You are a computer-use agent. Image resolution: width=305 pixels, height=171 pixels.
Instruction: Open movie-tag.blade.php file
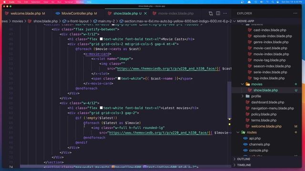click(269, 60)
